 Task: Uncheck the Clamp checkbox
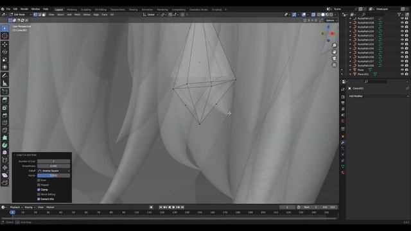click(x=39, y=190)
